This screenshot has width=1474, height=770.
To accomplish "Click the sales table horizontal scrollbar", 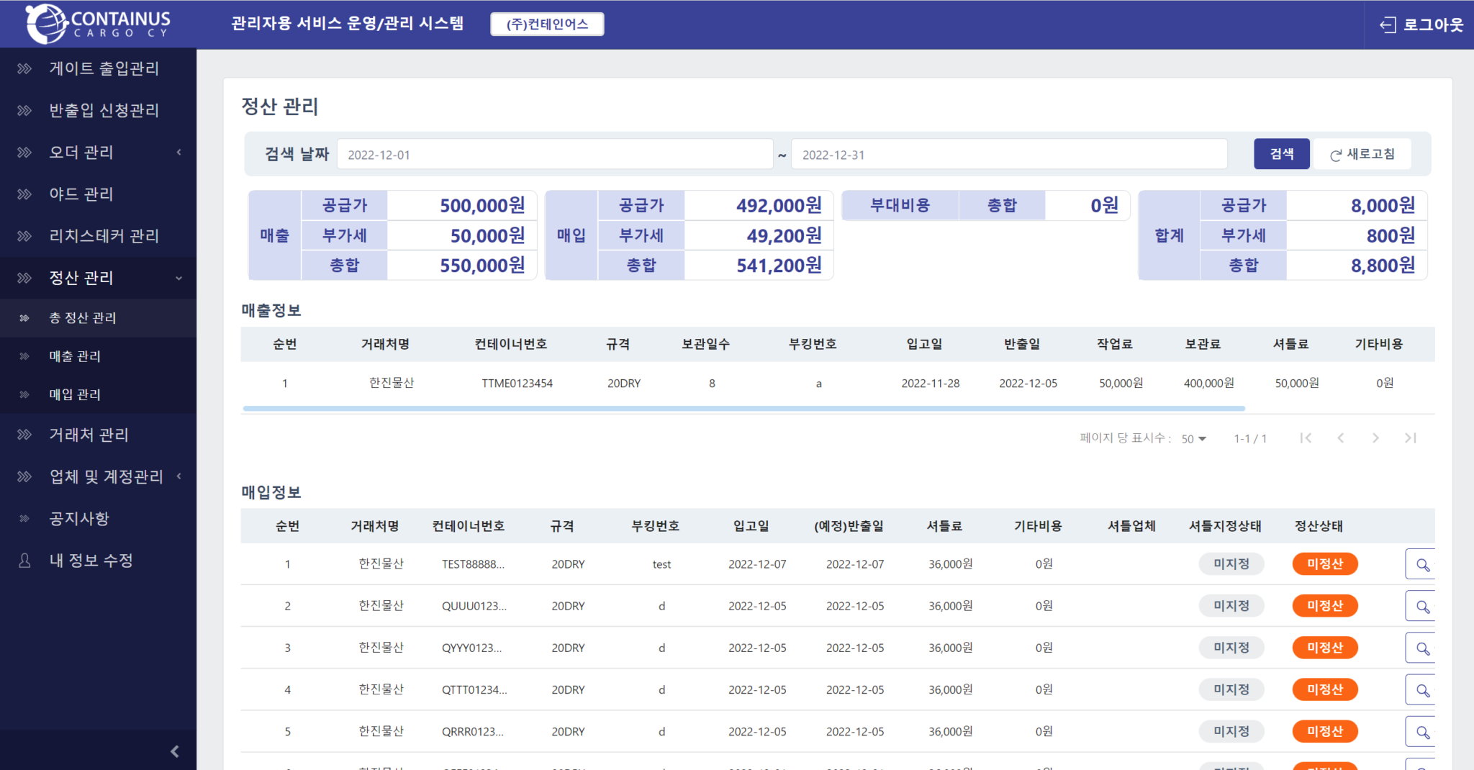I will click(x=743, y=408).
